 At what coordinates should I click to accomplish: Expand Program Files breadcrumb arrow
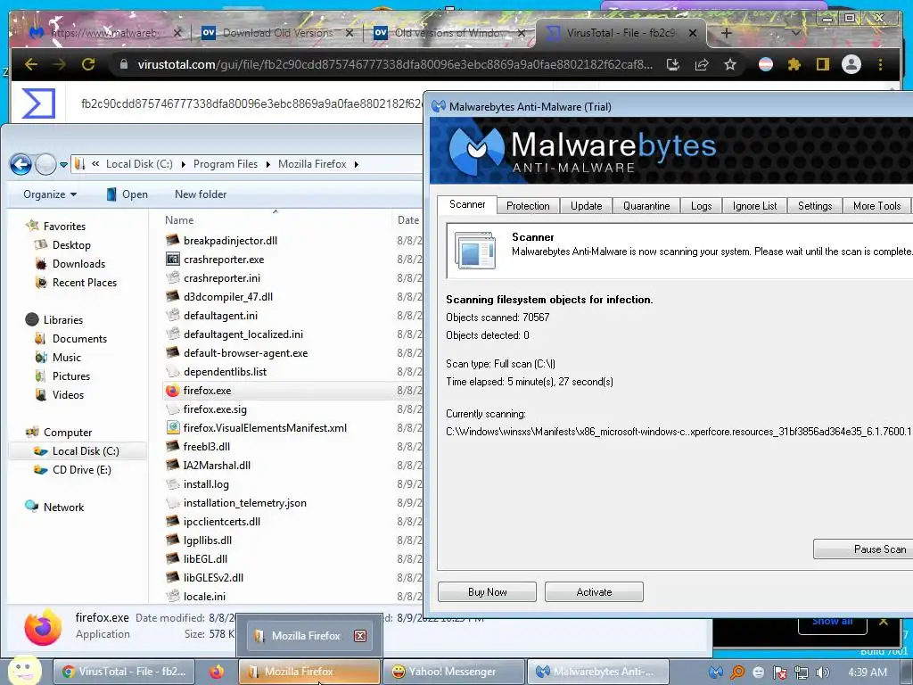[x=267, y=164]
